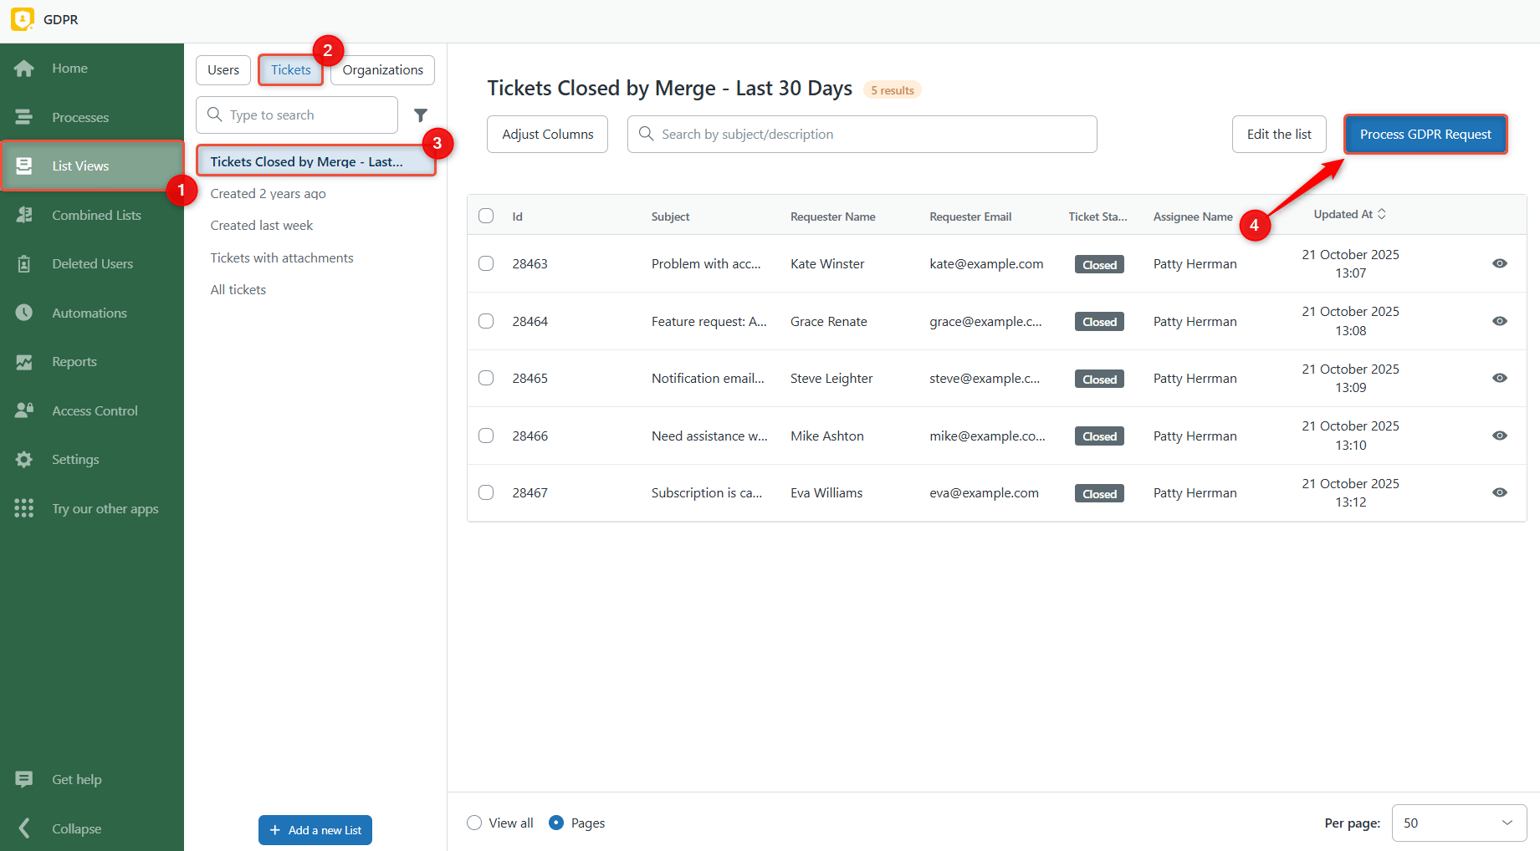Open Deleted Users sidebar icon
Screen dimensions: 1540x851
[x=24, y=264]
